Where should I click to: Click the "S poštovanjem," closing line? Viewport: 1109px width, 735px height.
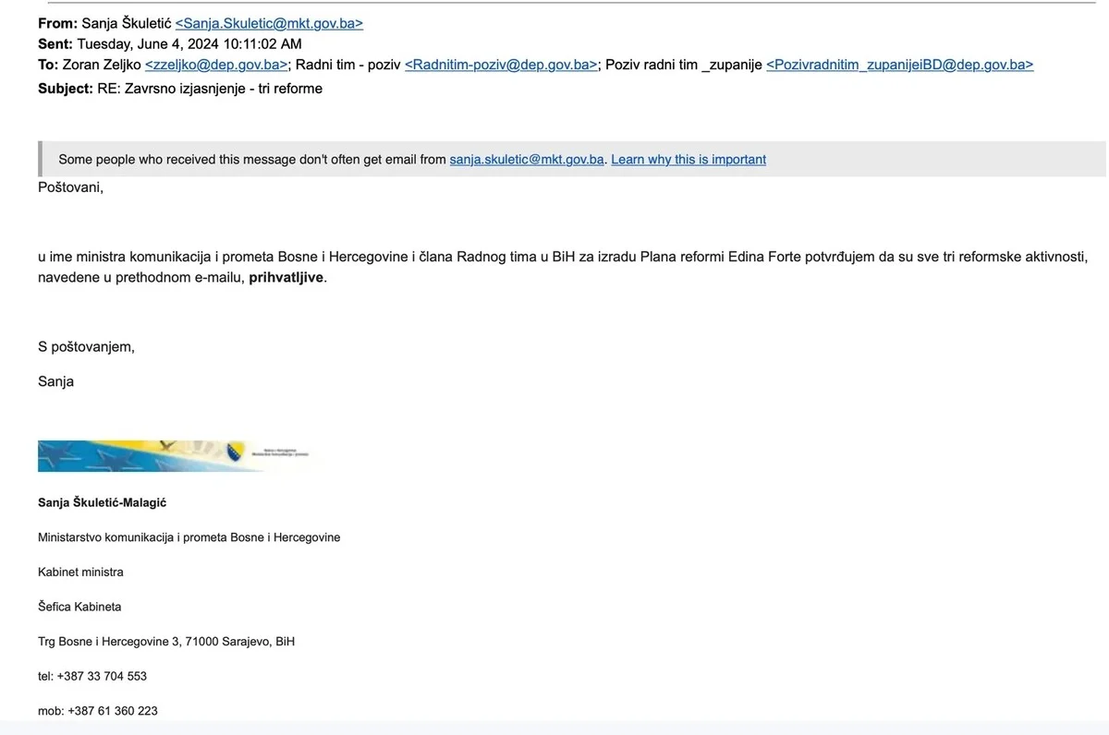[x=86, y=346]
